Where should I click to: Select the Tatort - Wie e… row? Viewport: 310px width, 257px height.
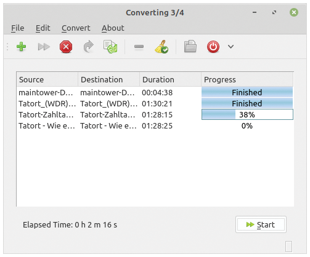click(x=155, y=125)
